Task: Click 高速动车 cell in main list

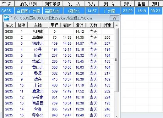Action: (x=52, y=11)
